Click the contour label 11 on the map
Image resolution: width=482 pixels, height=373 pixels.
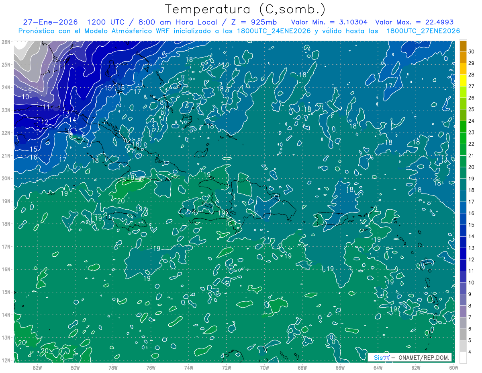coord(46,107)
